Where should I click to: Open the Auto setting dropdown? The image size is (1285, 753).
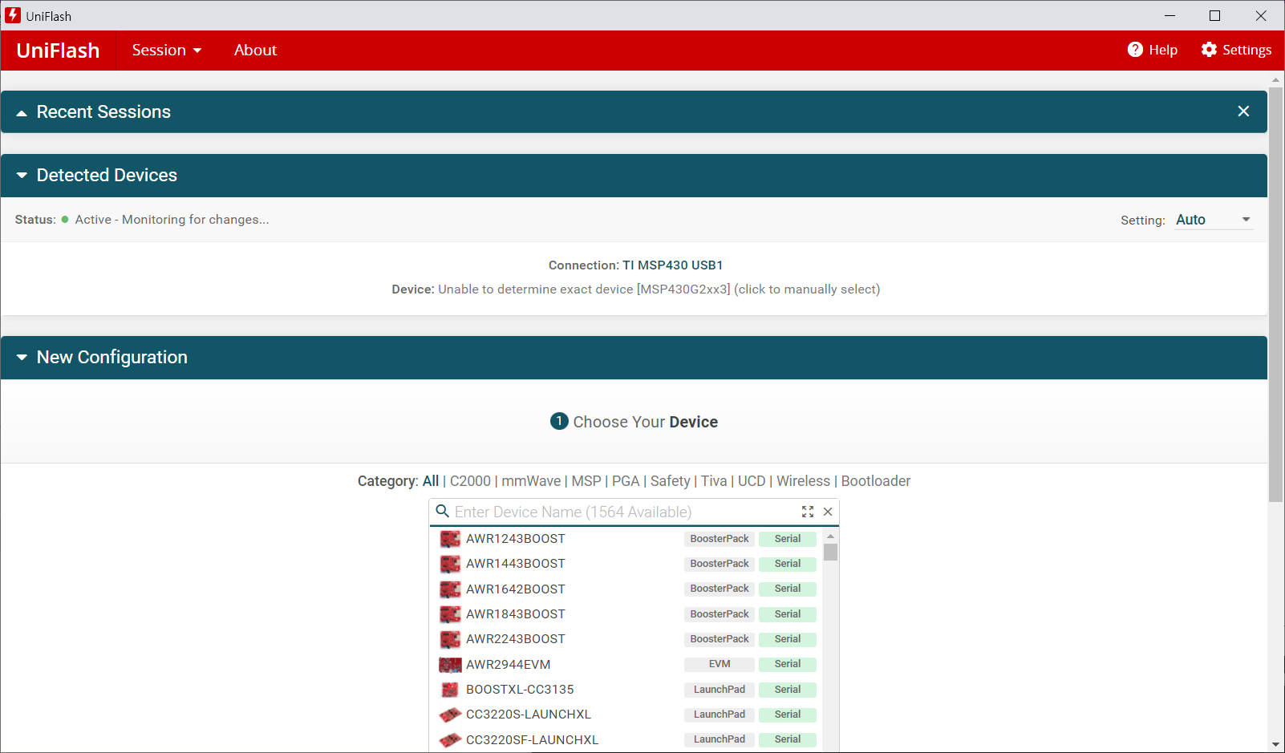coord(1214,220)
